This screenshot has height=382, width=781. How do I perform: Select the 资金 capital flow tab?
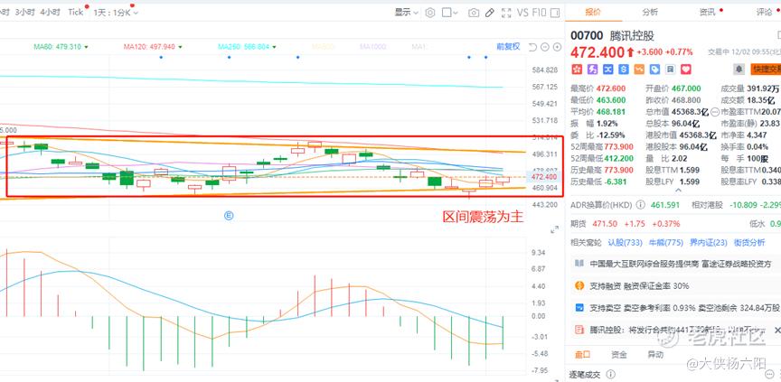[619, 355]
